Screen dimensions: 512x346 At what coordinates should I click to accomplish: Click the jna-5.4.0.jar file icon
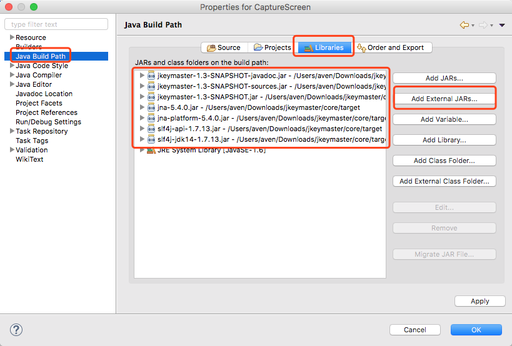[151, 107]
